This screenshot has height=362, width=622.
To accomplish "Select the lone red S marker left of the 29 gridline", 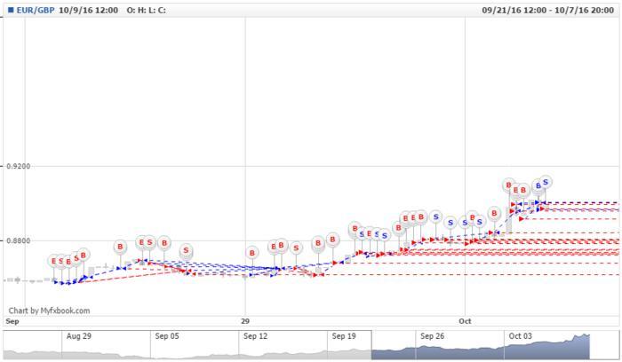I will click(186, 251).
